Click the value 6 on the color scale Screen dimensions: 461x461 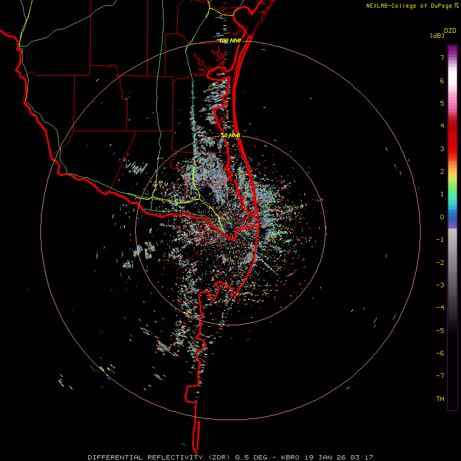tap(442, 80)
